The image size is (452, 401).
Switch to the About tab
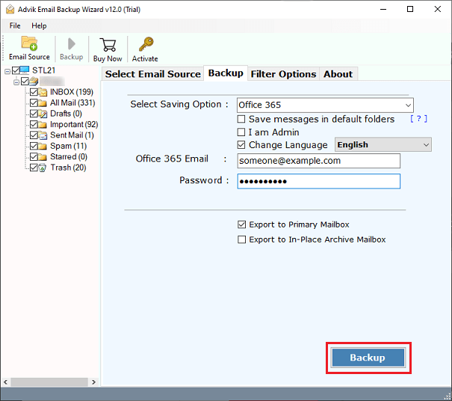(x=338, y=74)
